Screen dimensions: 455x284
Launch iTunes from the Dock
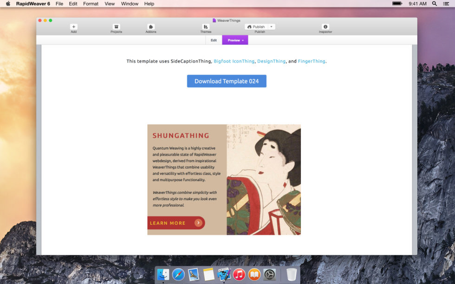tap(239, 274)
